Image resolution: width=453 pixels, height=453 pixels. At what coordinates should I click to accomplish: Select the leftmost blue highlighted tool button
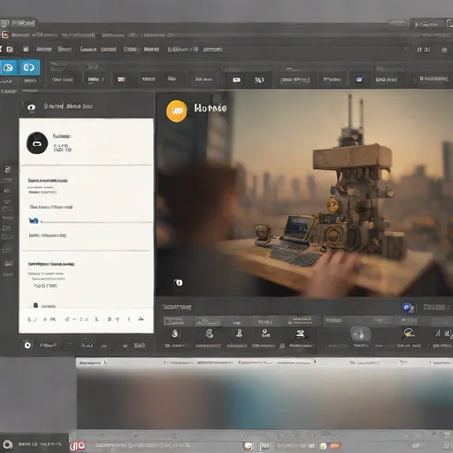(x=8, y=67)
